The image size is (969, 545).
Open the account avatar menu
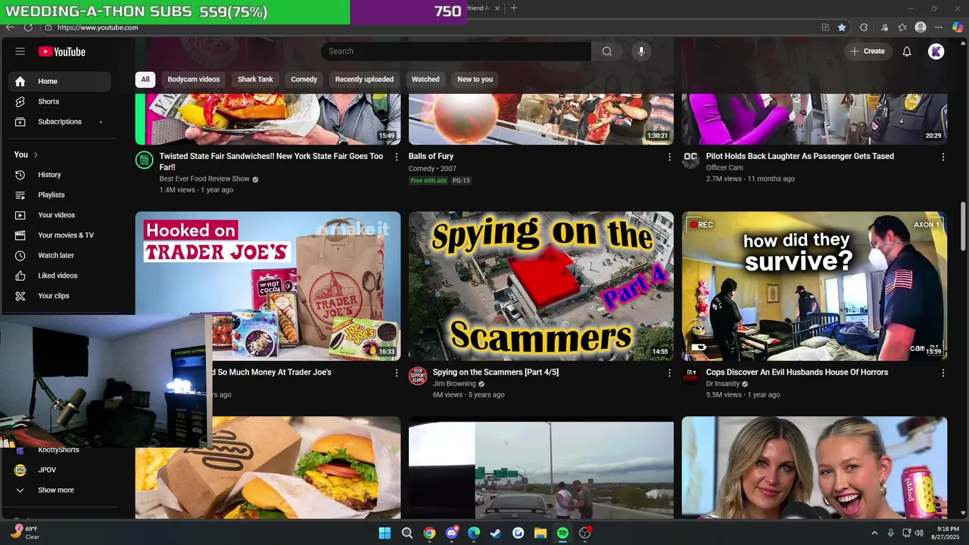tap(936, 51)
